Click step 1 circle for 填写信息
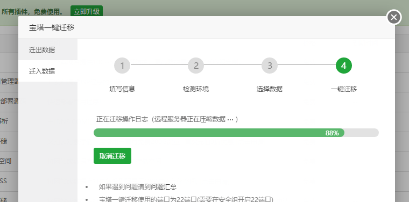The height and width of the screenshot is (202, 409). (122, 66)
